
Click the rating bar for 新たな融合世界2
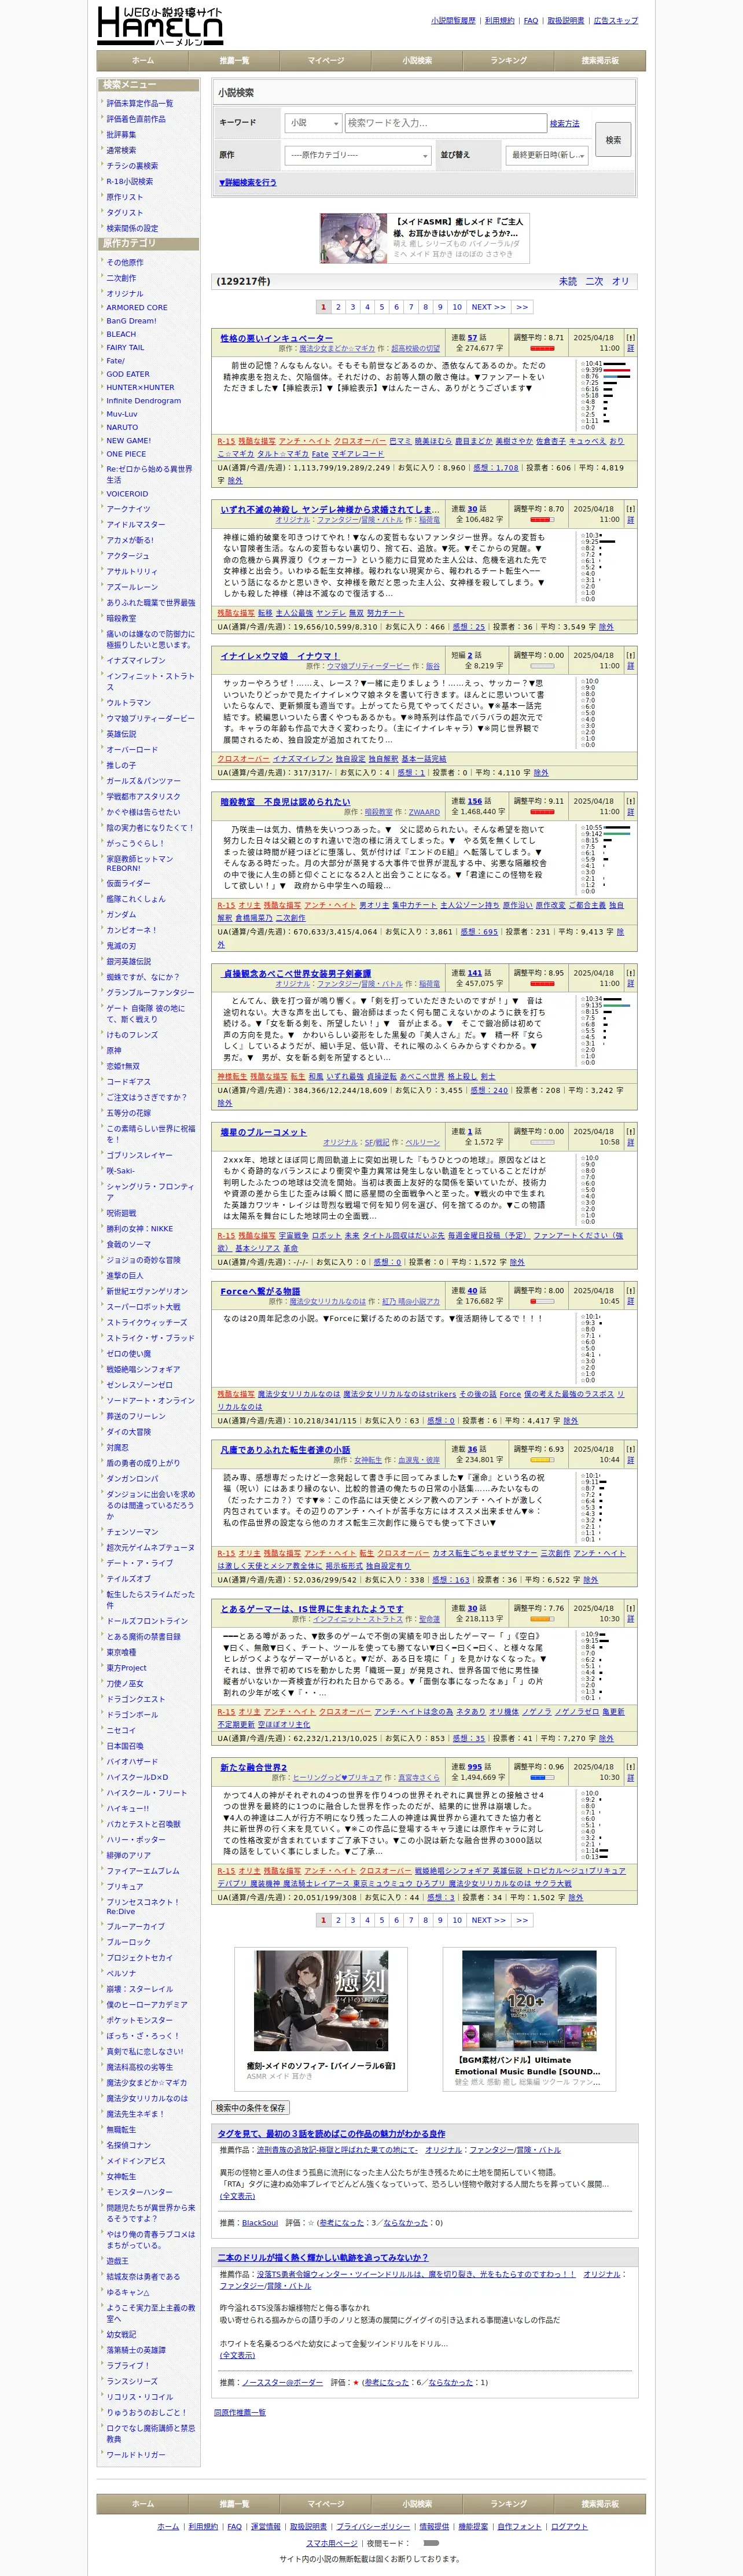point(542,1778)
